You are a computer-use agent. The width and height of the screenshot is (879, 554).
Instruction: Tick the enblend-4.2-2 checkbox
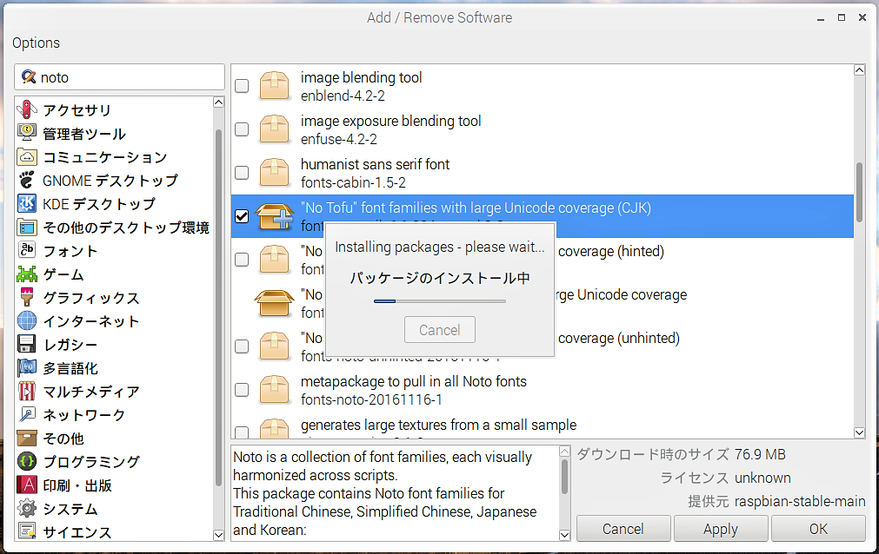pos(242,86)
